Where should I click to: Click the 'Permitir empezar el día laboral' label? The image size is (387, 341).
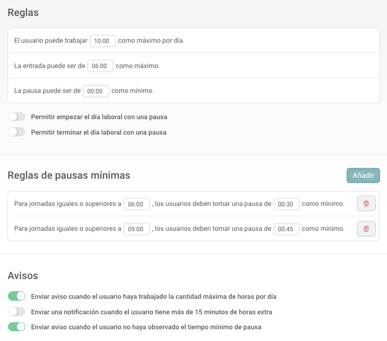[x=99, y=117]
